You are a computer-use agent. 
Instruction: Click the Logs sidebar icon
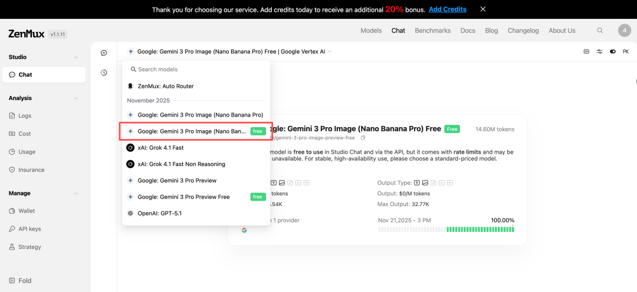coord(12,115)
